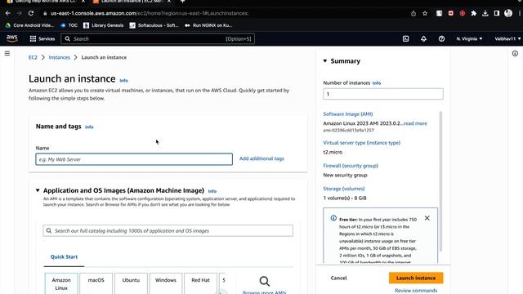523x294 pixels.
Task: Launch AWS CloudShell icon
Action: coord(405,38)
